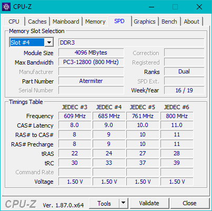Click the tRC value 30
Image resolution: width=212 pixels, height=211 pixels.
click(x=75, y=163)
